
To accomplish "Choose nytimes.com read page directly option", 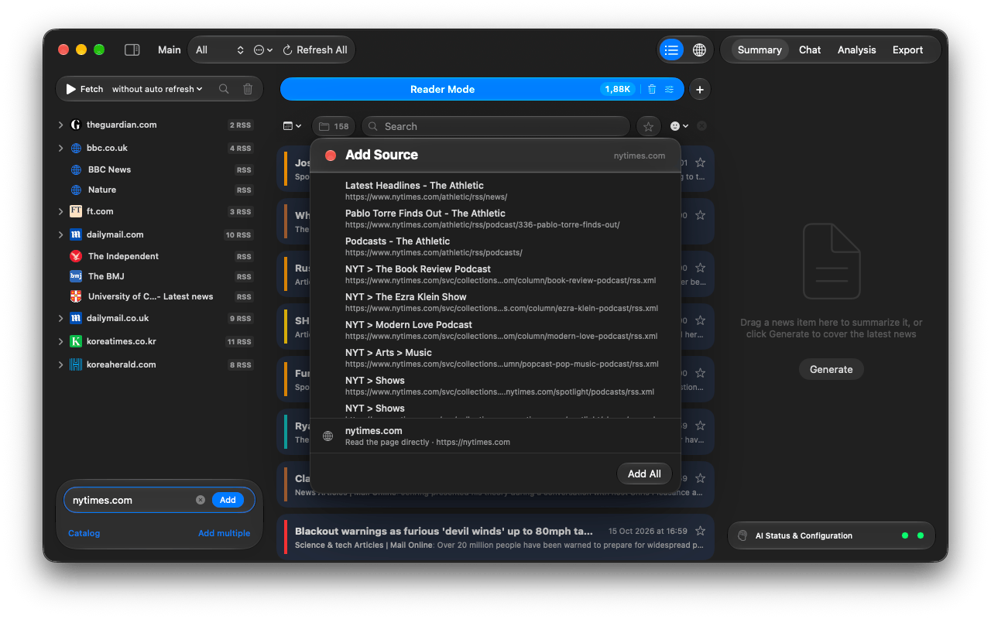I will (x=495, y=436).
